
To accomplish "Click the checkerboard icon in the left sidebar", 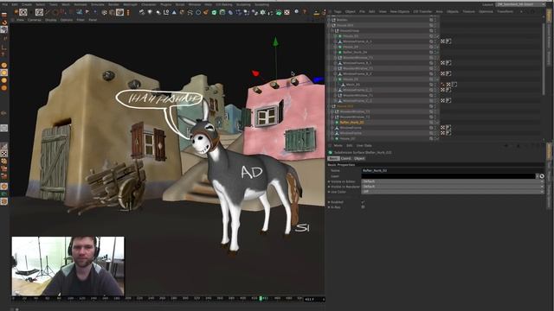I will 3,154.
